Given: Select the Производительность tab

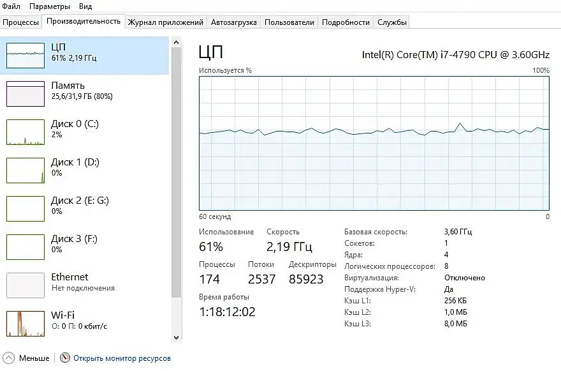Looking at the screenshot, I should click(x=84, y=21).
